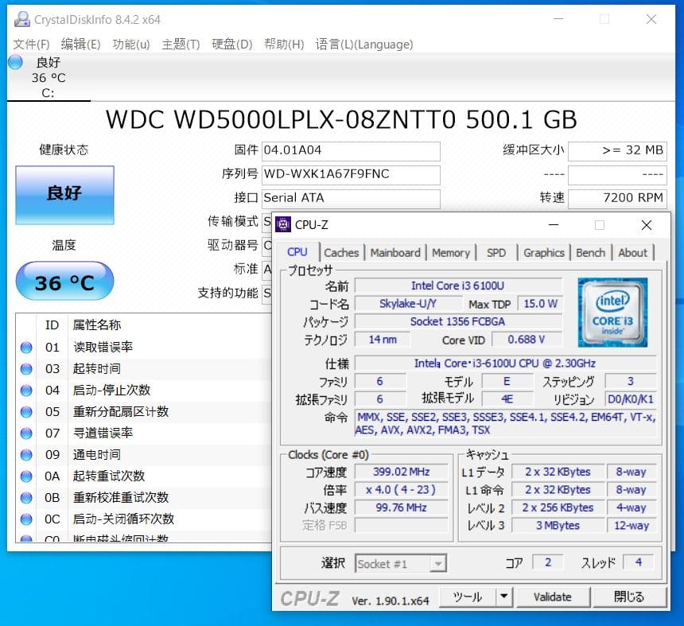Open the 文件(F) menu in CrystalDiskInfo
The image size is (684, 626).
tap(31, 44)
